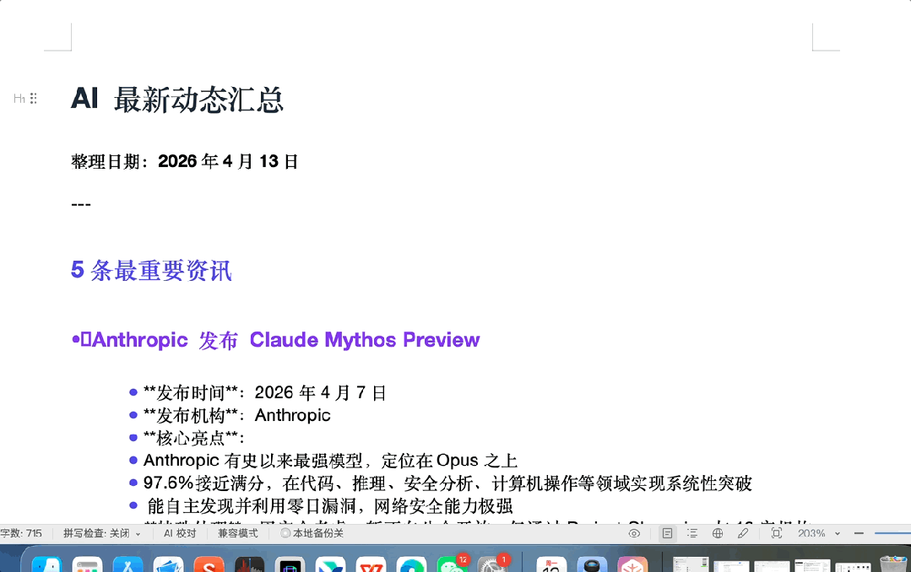Click 兼容模式 status bar entry
Screen dimensions: 911x572
point(237,533)
